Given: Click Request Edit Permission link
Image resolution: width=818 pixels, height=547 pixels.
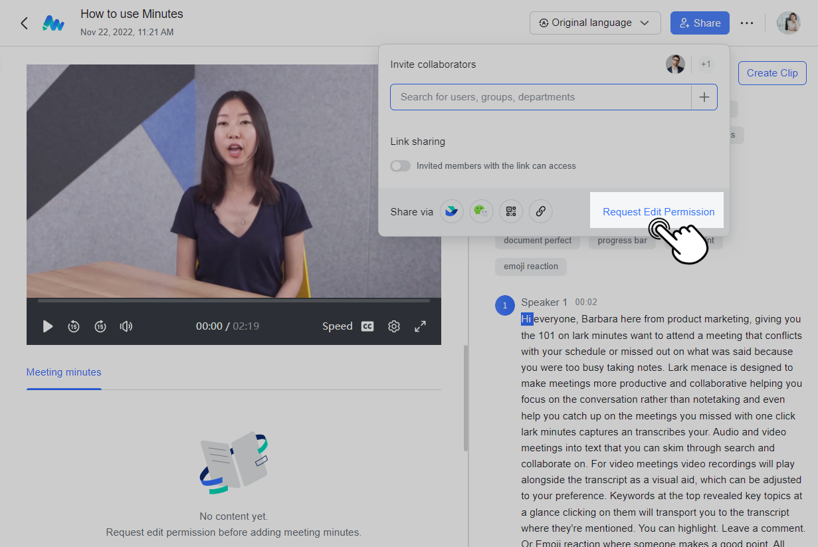Looking at the screenshot, I should point(659,212).
